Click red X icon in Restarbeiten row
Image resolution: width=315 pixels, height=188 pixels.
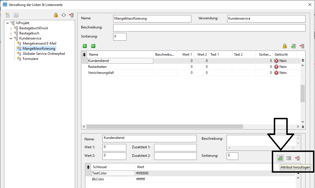point(276,67)
